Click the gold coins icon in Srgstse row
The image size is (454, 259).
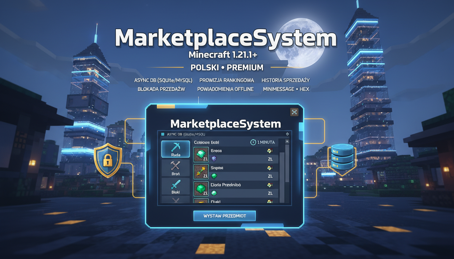270,168
